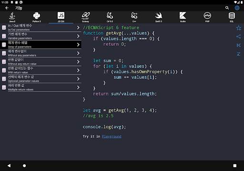
Task: Go back using the top-left arrow
Action: [x=7, y=8]
